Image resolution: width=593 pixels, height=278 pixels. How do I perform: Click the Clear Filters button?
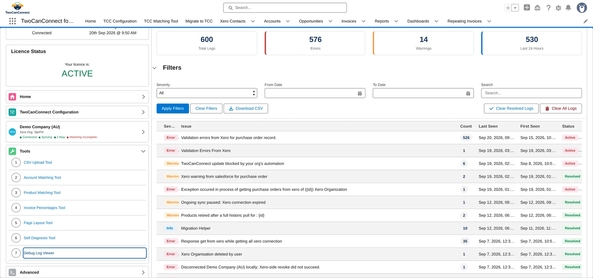[x=206, y=108]
